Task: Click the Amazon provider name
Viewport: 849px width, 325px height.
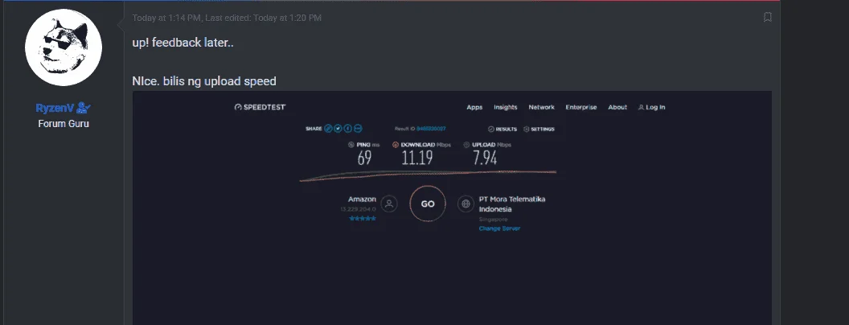Action: [362, 200]
